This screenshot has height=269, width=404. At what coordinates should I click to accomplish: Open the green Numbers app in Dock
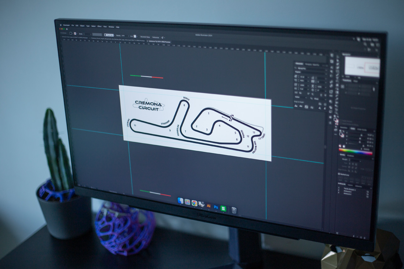[223, 208]
